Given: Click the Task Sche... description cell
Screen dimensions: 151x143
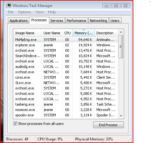Looking at the screenshot, I should (106, 104).
